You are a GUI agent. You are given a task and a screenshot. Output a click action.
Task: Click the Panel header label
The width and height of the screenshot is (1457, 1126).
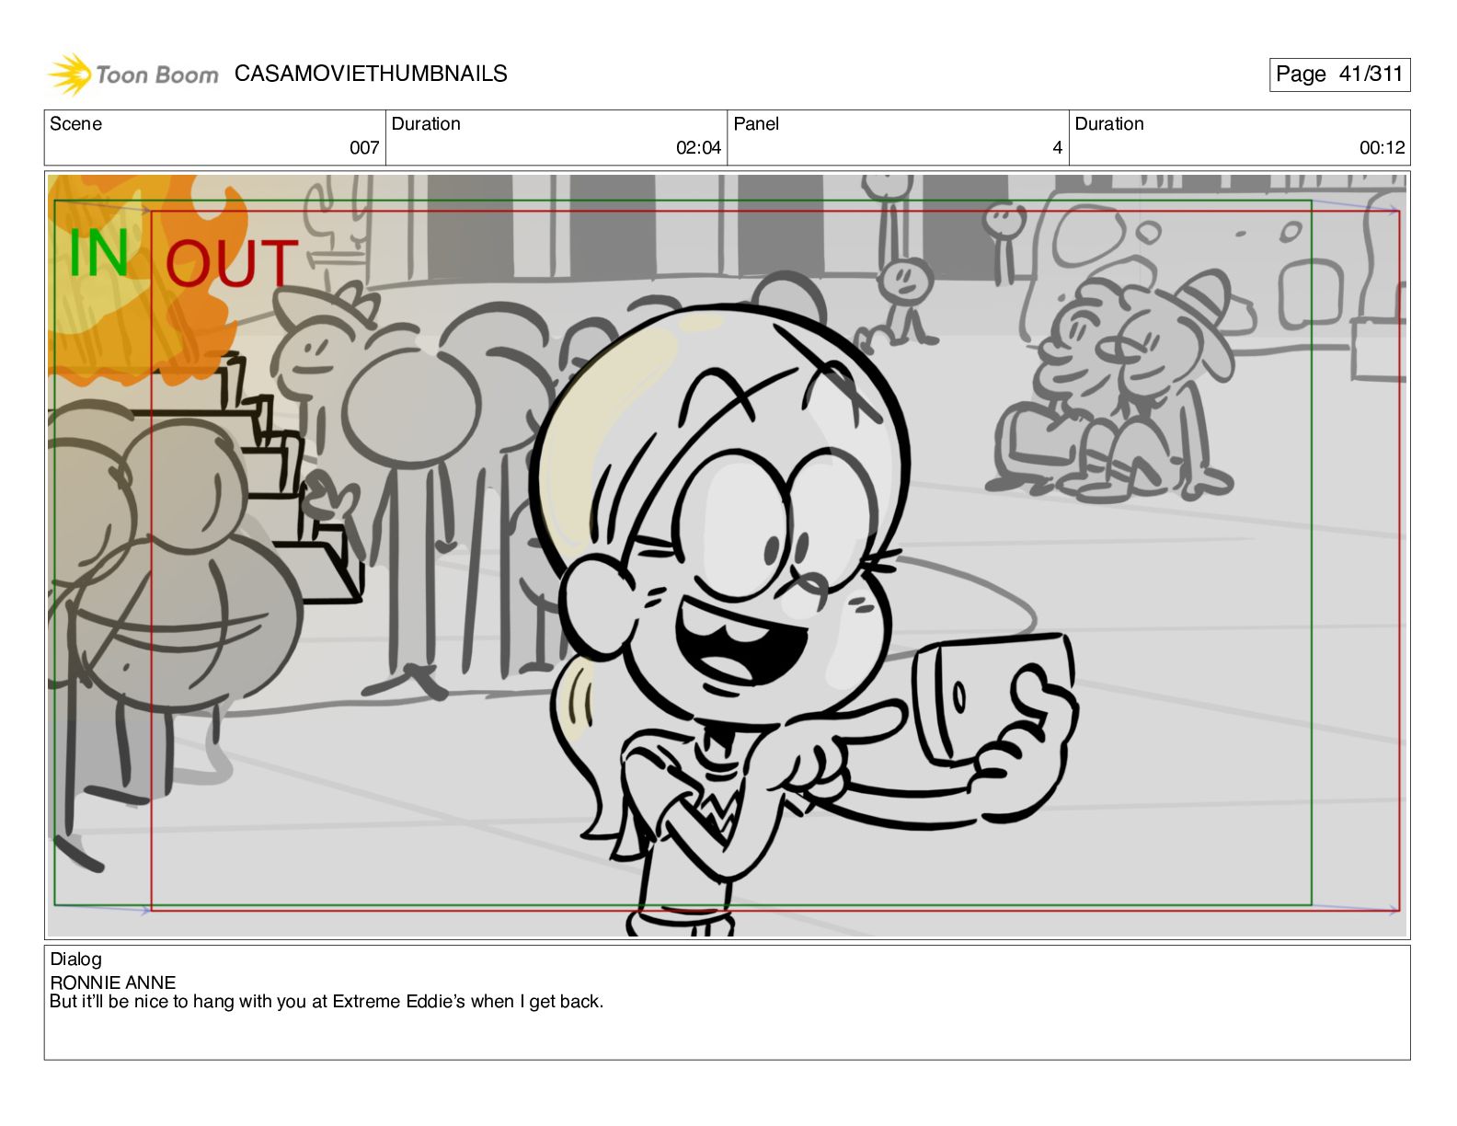click(756, 123)
